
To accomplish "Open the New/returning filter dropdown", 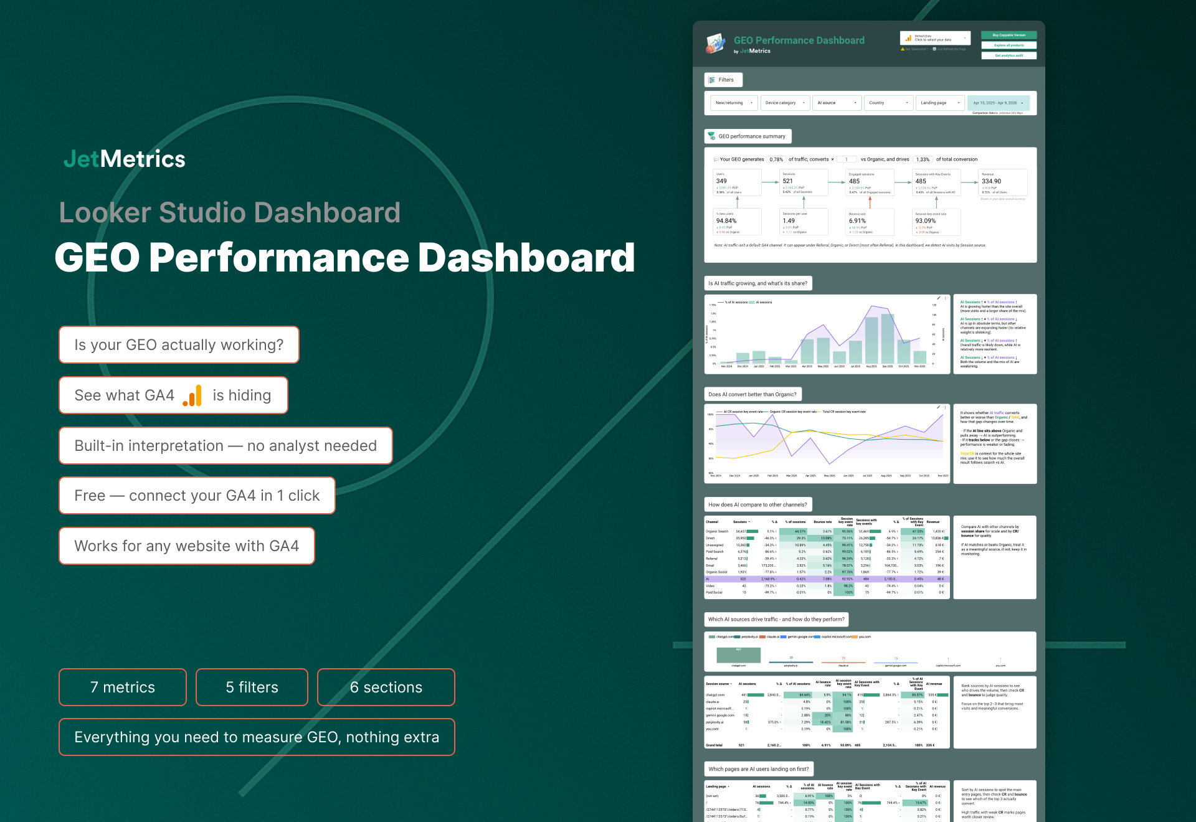I will coord(733,103).
